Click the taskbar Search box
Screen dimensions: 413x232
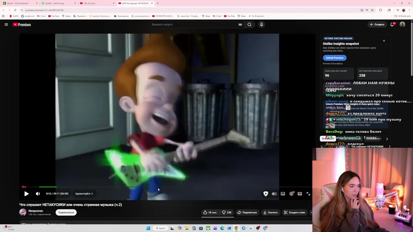coord(160,228)
